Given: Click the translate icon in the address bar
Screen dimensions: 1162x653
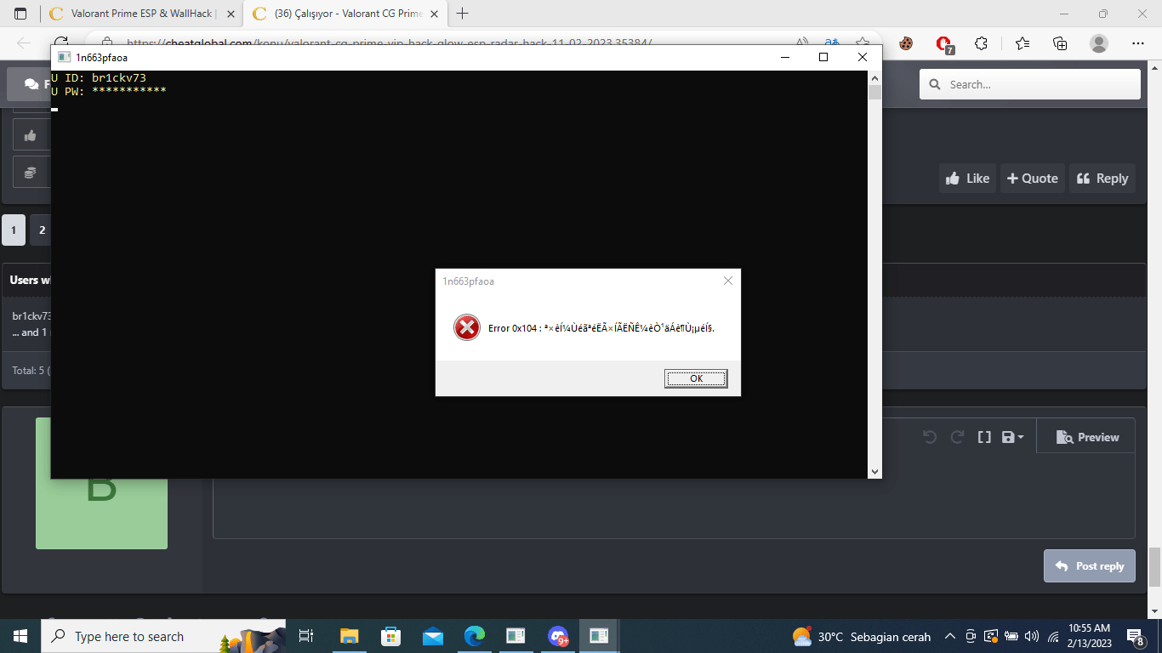Looking at the screenshot, I should pyautogui.click(x=831, y=42).
